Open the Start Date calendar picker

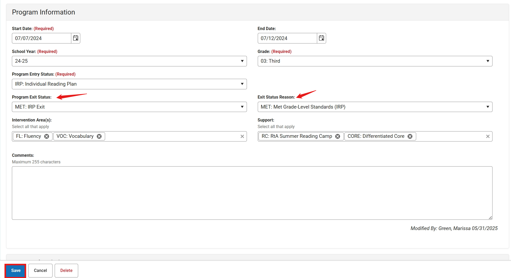(x=76, y=38)
